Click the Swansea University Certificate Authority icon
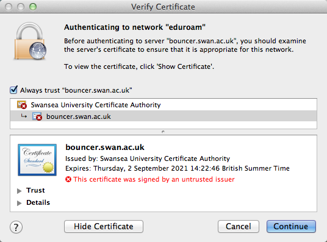This screenshot has width=327, height=242. (22, 105)
